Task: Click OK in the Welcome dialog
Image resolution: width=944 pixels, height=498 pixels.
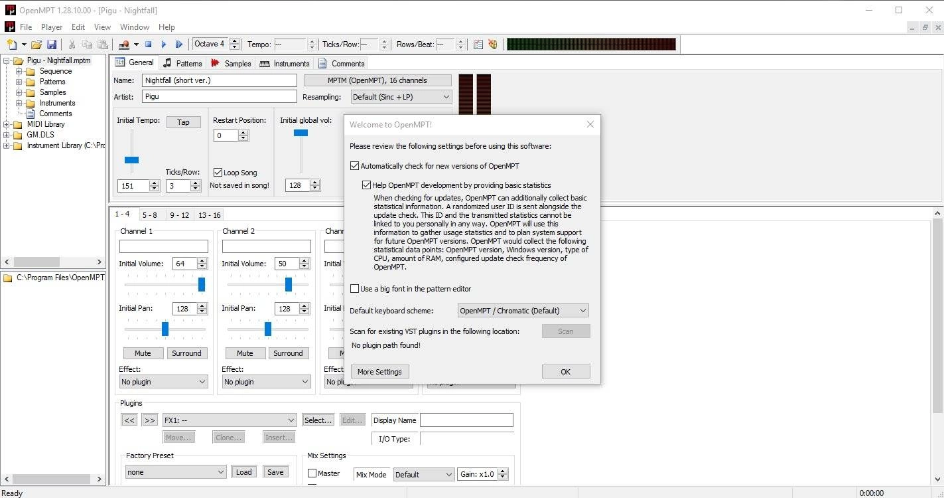Action: (x=565, y=372)
